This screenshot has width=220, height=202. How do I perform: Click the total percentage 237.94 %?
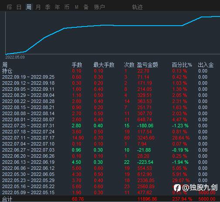pyautogui.click(x=182, y=199)
